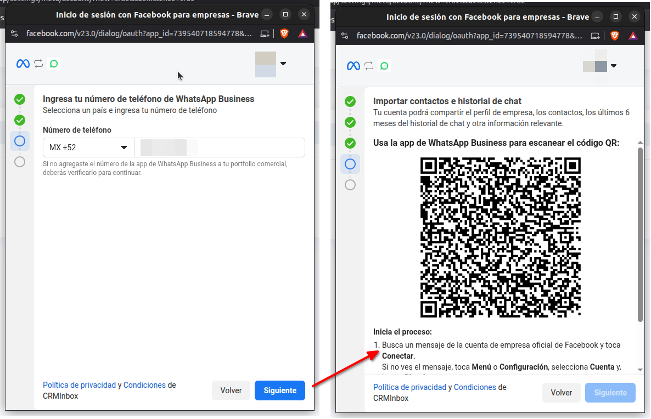Click install-app icon in QR window address bar

coord(595,36)
